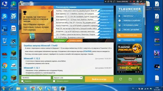
Task: Click the magnifier icon in recorder bar
Action: point(111,2)
